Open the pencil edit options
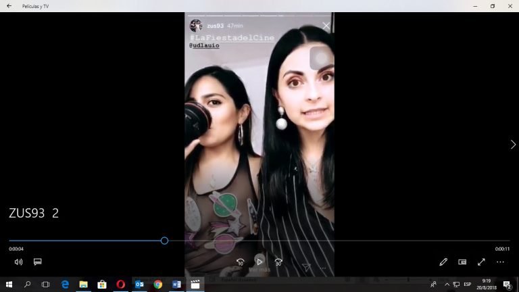The height and width of the screenshot is (292, 519). pos(443,262)
